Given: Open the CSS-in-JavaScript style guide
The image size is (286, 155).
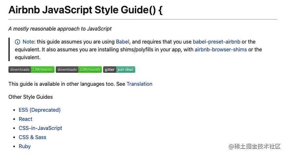Looking at the screenshot, I should (41, 128).
